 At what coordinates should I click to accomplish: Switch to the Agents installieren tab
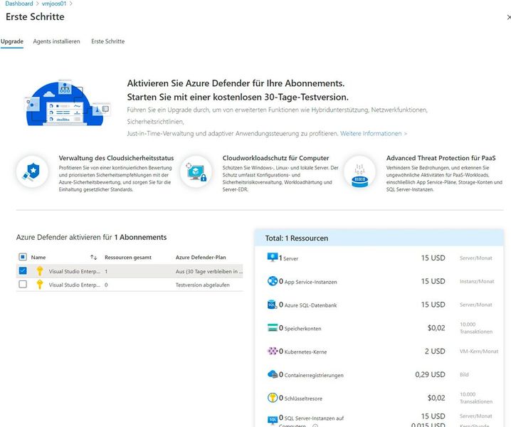click(x=56, y=41)
